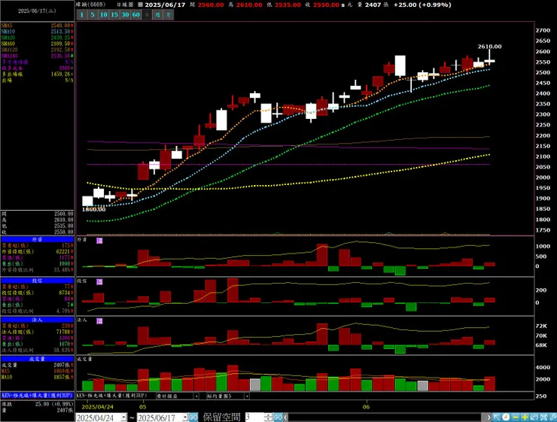557x422 pixels.
Task: Select the 15-minute timeframe tab
Action: 114,15
